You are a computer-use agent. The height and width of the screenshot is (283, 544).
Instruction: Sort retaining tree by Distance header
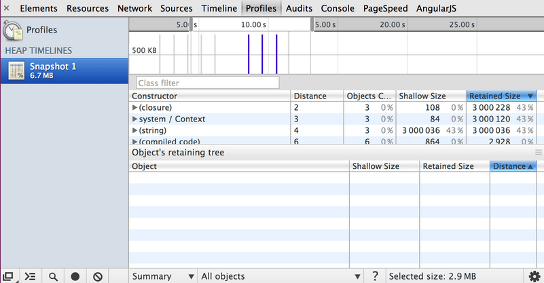tap(513, 166)
